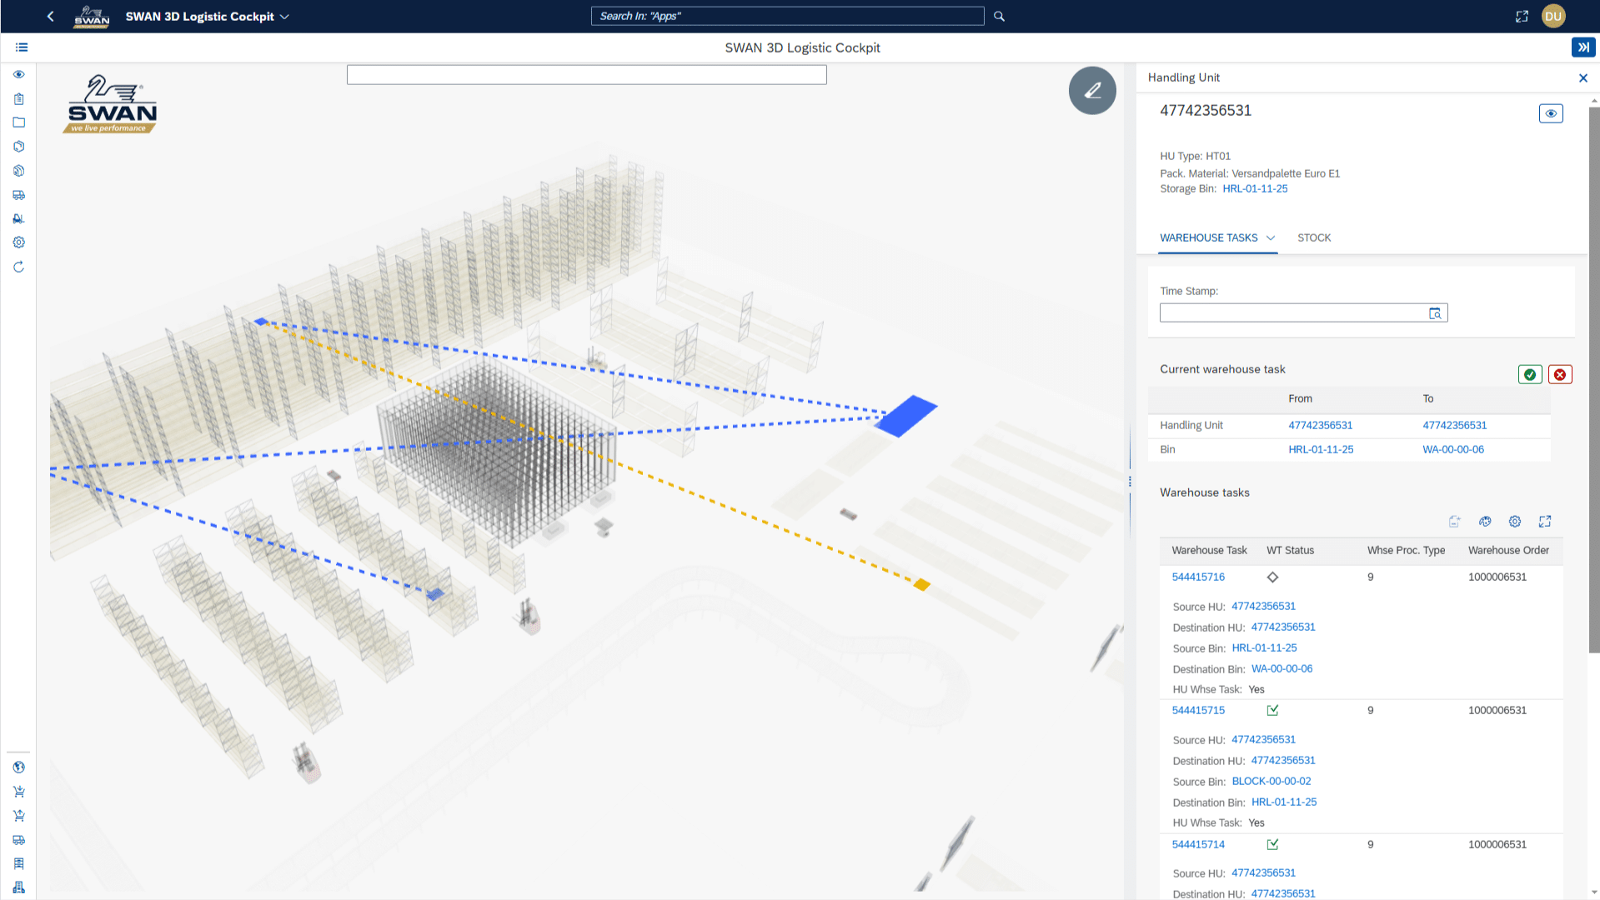Click the create document icon above tasks table

(1455, 522)
